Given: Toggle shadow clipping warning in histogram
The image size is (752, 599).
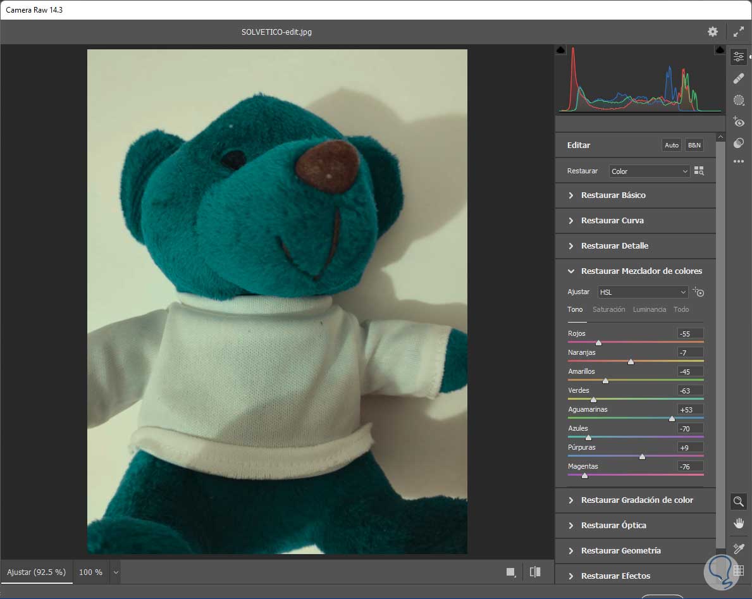Looking at the screenshot, I should (560, 50).
